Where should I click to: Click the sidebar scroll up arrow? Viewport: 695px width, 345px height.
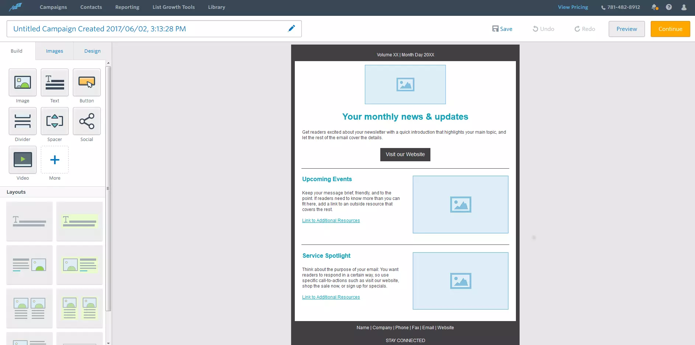(108, 63)
